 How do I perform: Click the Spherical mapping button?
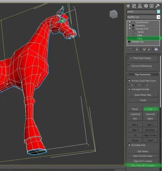click(x=150, y=114)
